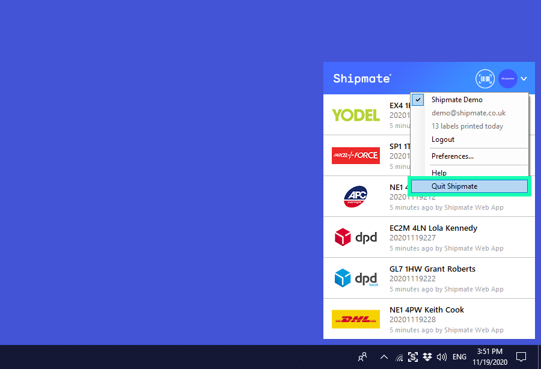Show hidden tray icons with the arrow
This screenshot has width=541, height=369.
pyautogui.click(x=384, y=357)
